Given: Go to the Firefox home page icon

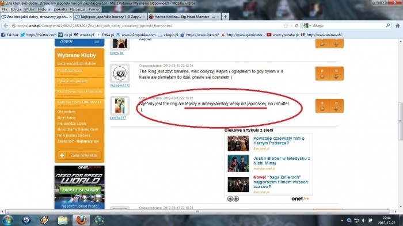Looking at the screenshot, I should tap(398, 26).
